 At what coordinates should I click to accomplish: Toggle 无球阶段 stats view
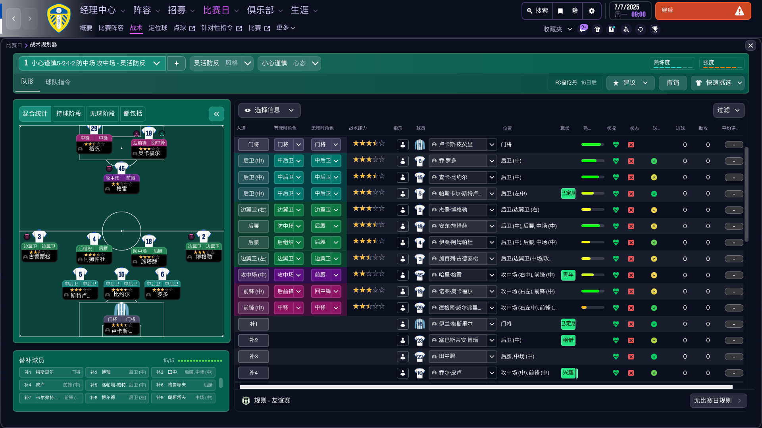click(102, 114)
